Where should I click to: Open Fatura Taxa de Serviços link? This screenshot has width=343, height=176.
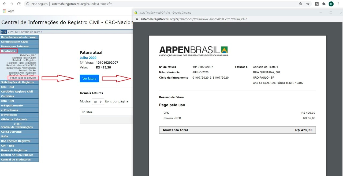23,78
